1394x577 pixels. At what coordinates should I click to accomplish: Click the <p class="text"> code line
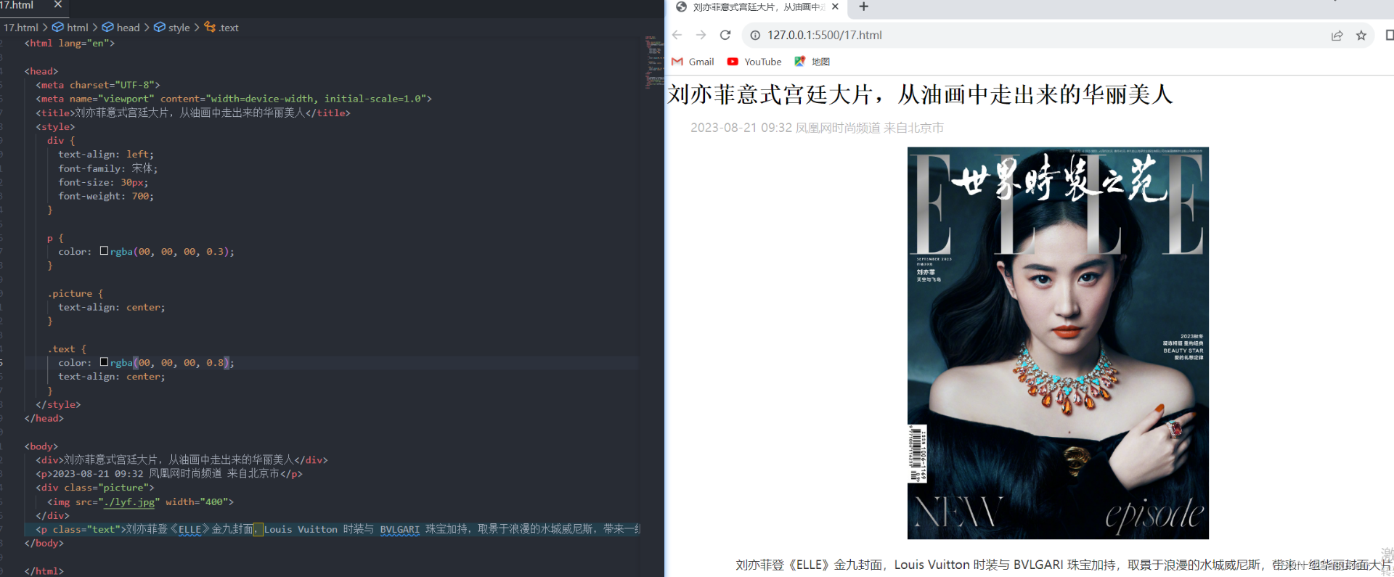[x=338, y=529]
